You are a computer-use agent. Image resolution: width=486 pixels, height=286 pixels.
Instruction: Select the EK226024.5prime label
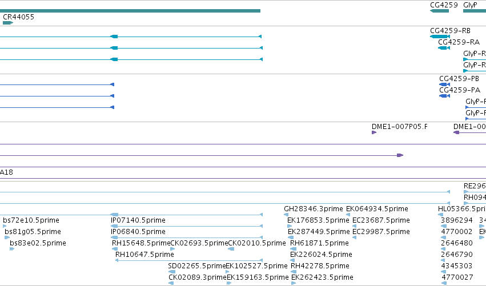coord(321,255)
